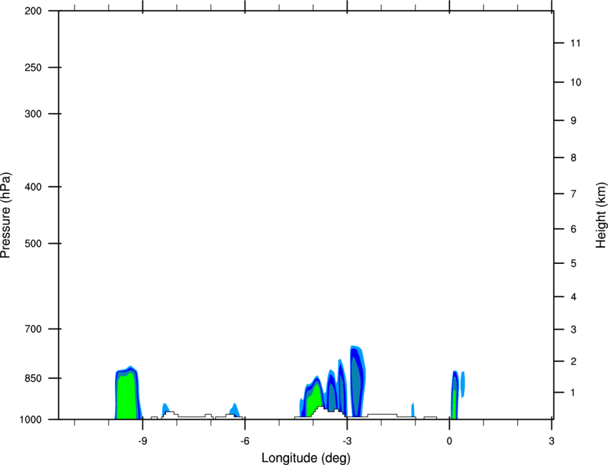Viewport: 608px width, 465px height.
Task: Click the 700 pressure axis label
Action: point(33,329)
